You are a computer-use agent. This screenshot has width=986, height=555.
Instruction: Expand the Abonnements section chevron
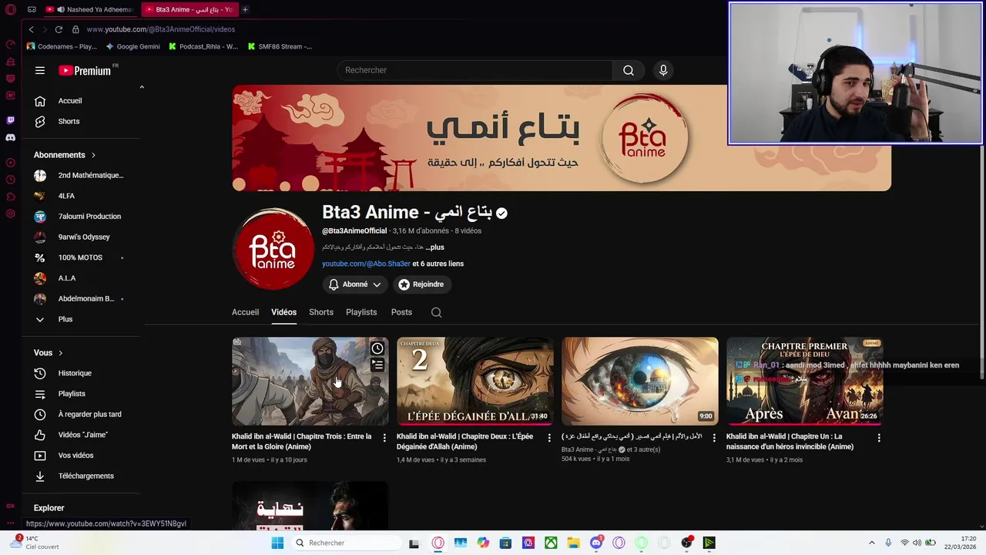click(x=93, y=155)
